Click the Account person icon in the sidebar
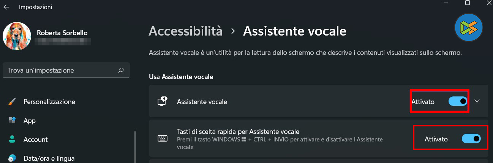Screen dimensions: 493x163 (x=12, y=139)
